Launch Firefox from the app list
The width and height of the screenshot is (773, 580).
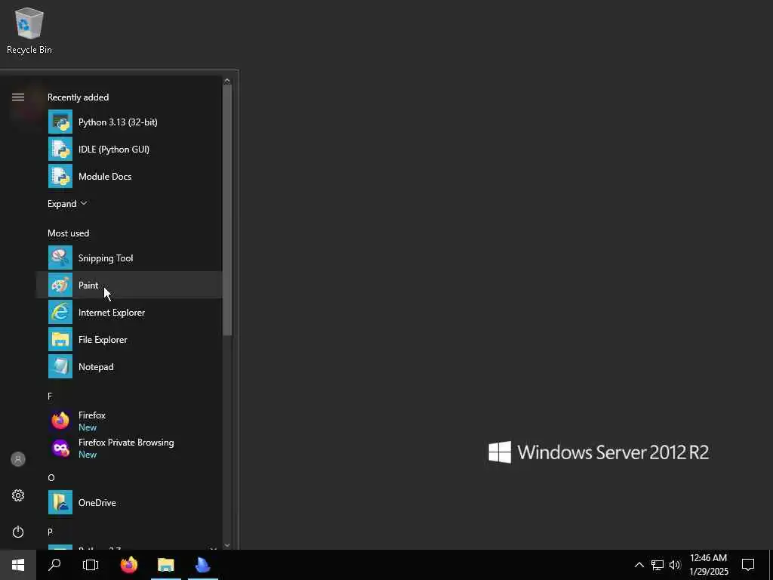click(129, 421)
